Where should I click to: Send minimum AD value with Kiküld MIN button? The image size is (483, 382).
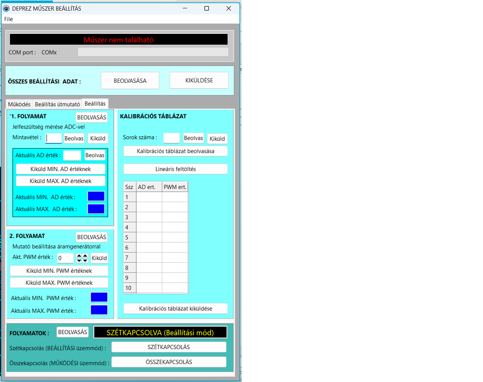point(61,168)
